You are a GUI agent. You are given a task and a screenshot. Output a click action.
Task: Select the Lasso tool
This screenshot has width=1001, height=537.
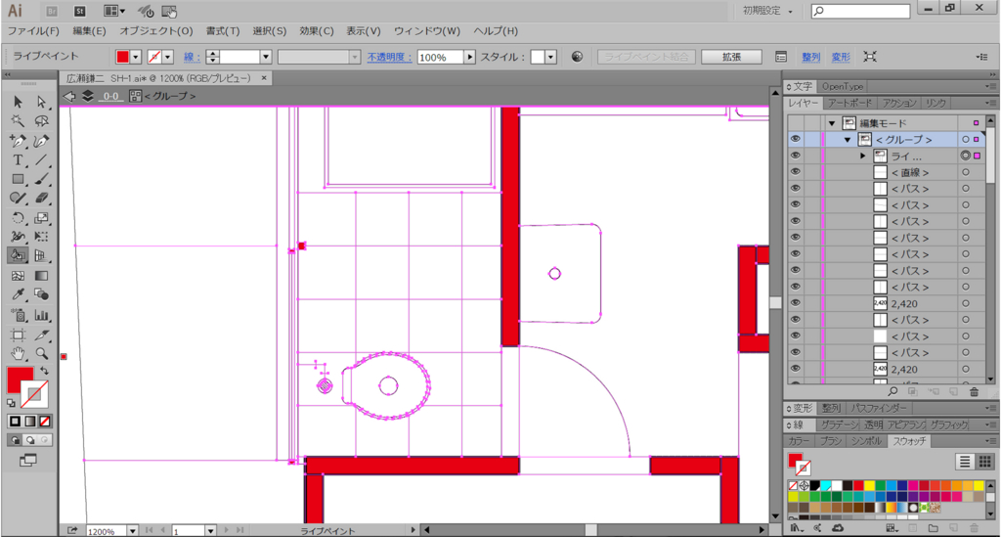coord(41,121)
